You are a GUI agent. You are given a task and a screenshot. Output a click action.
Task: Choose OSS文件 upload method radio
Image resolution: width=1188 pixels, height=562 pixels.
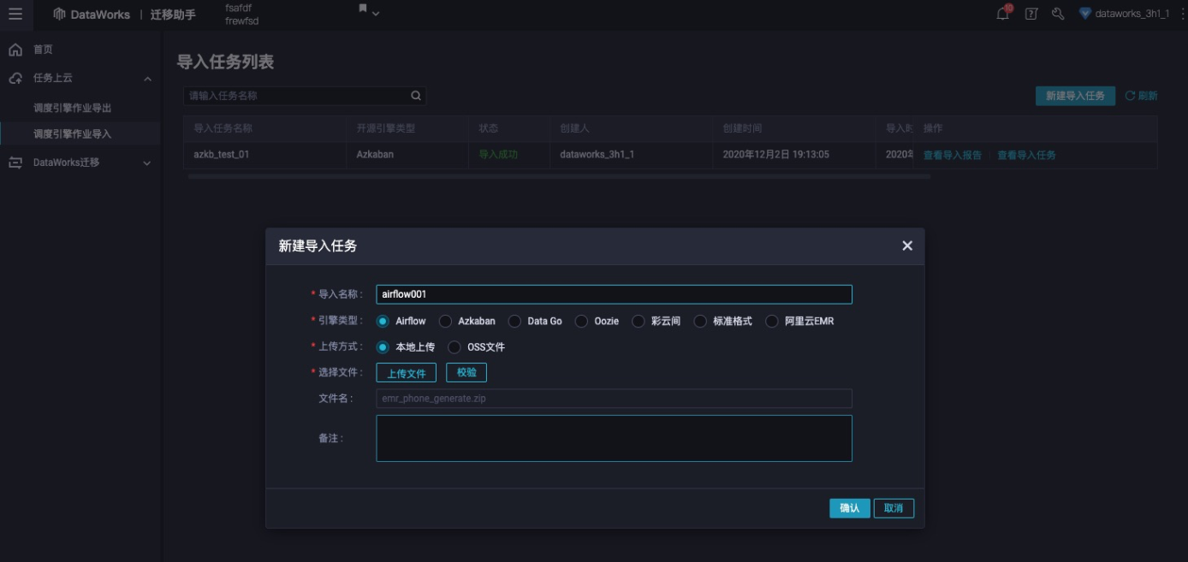pos(454,347)
